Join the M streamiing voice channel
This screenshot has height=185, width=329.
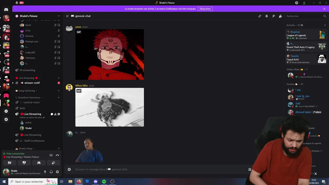(x=38, y=70)
